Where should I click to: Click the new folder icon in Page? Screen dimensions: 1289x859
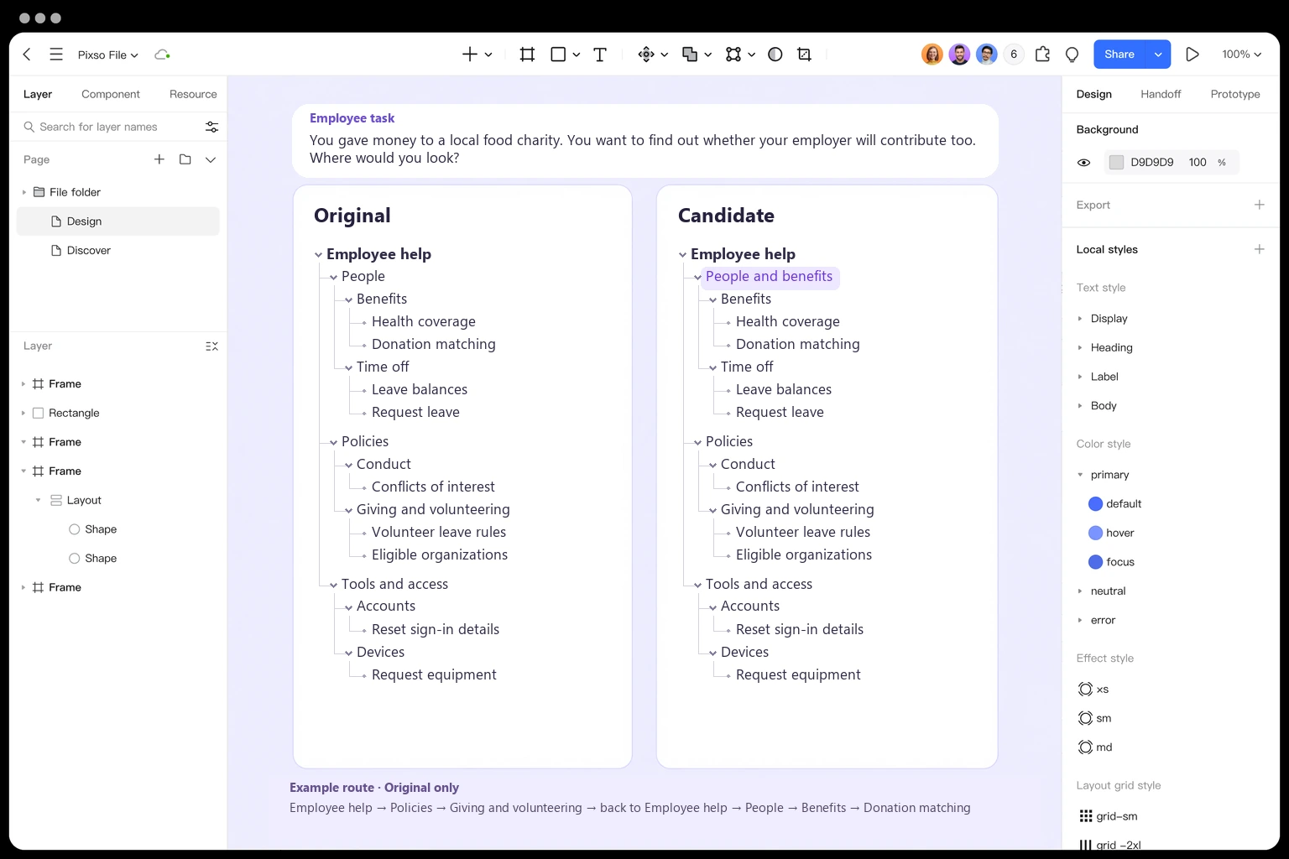point(185,159)
